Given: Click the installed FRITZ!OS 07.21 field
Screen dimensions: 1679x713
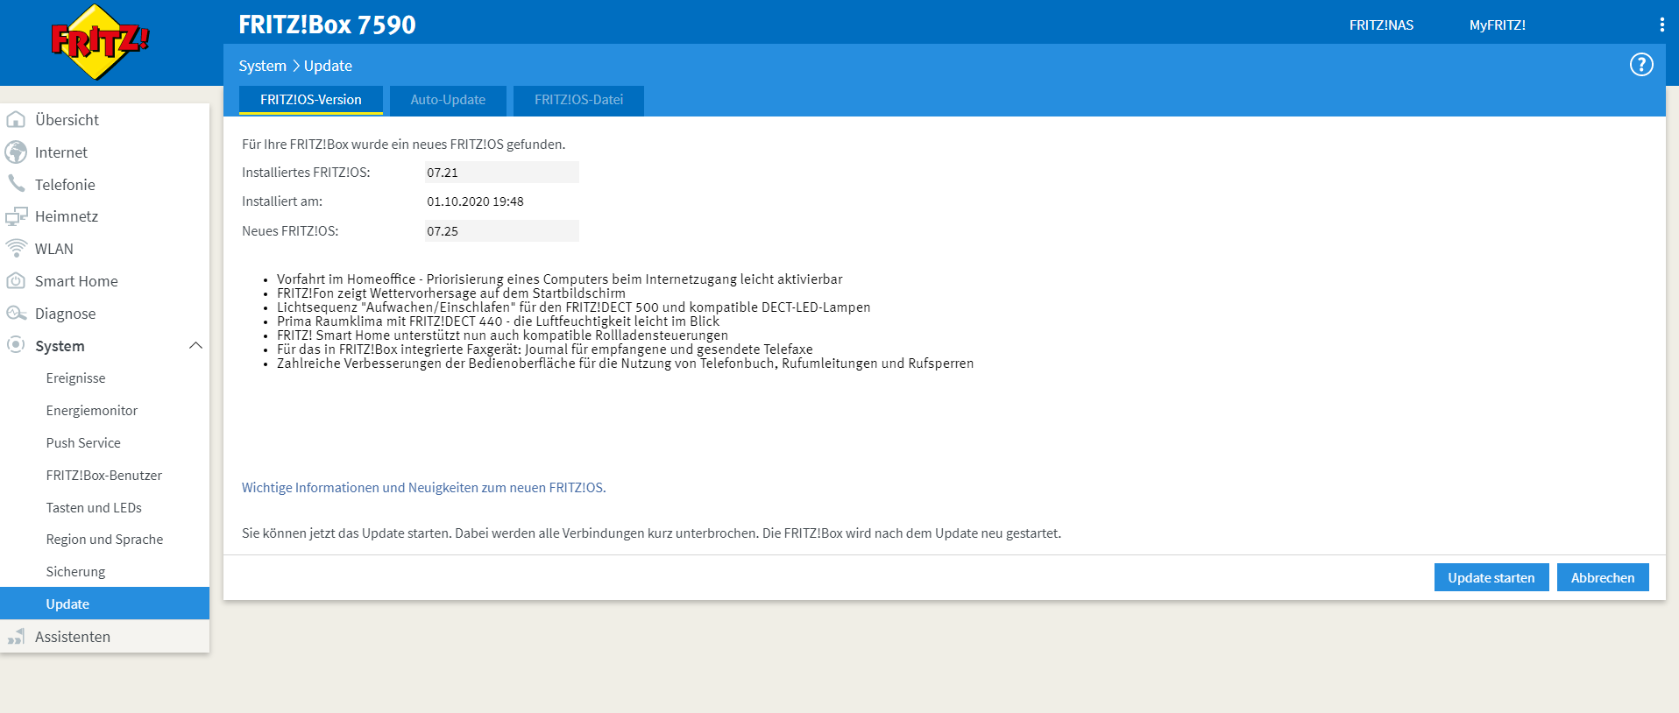Looking at the screenshot, I should pyautogui.click(x=501, y=173).
